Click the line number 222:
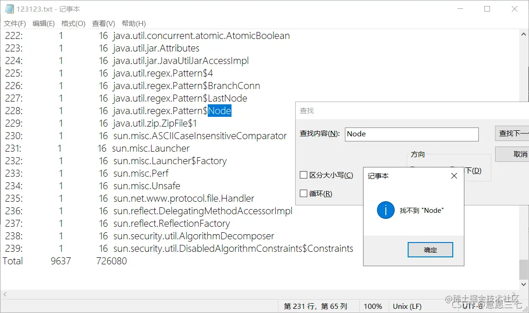 point(14,36)
